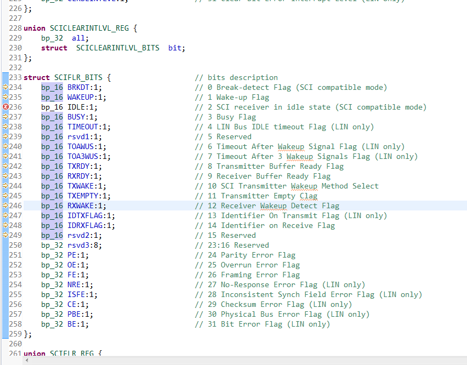Click the TXRDY field name
467x365 pixels.
click(78, 166)
